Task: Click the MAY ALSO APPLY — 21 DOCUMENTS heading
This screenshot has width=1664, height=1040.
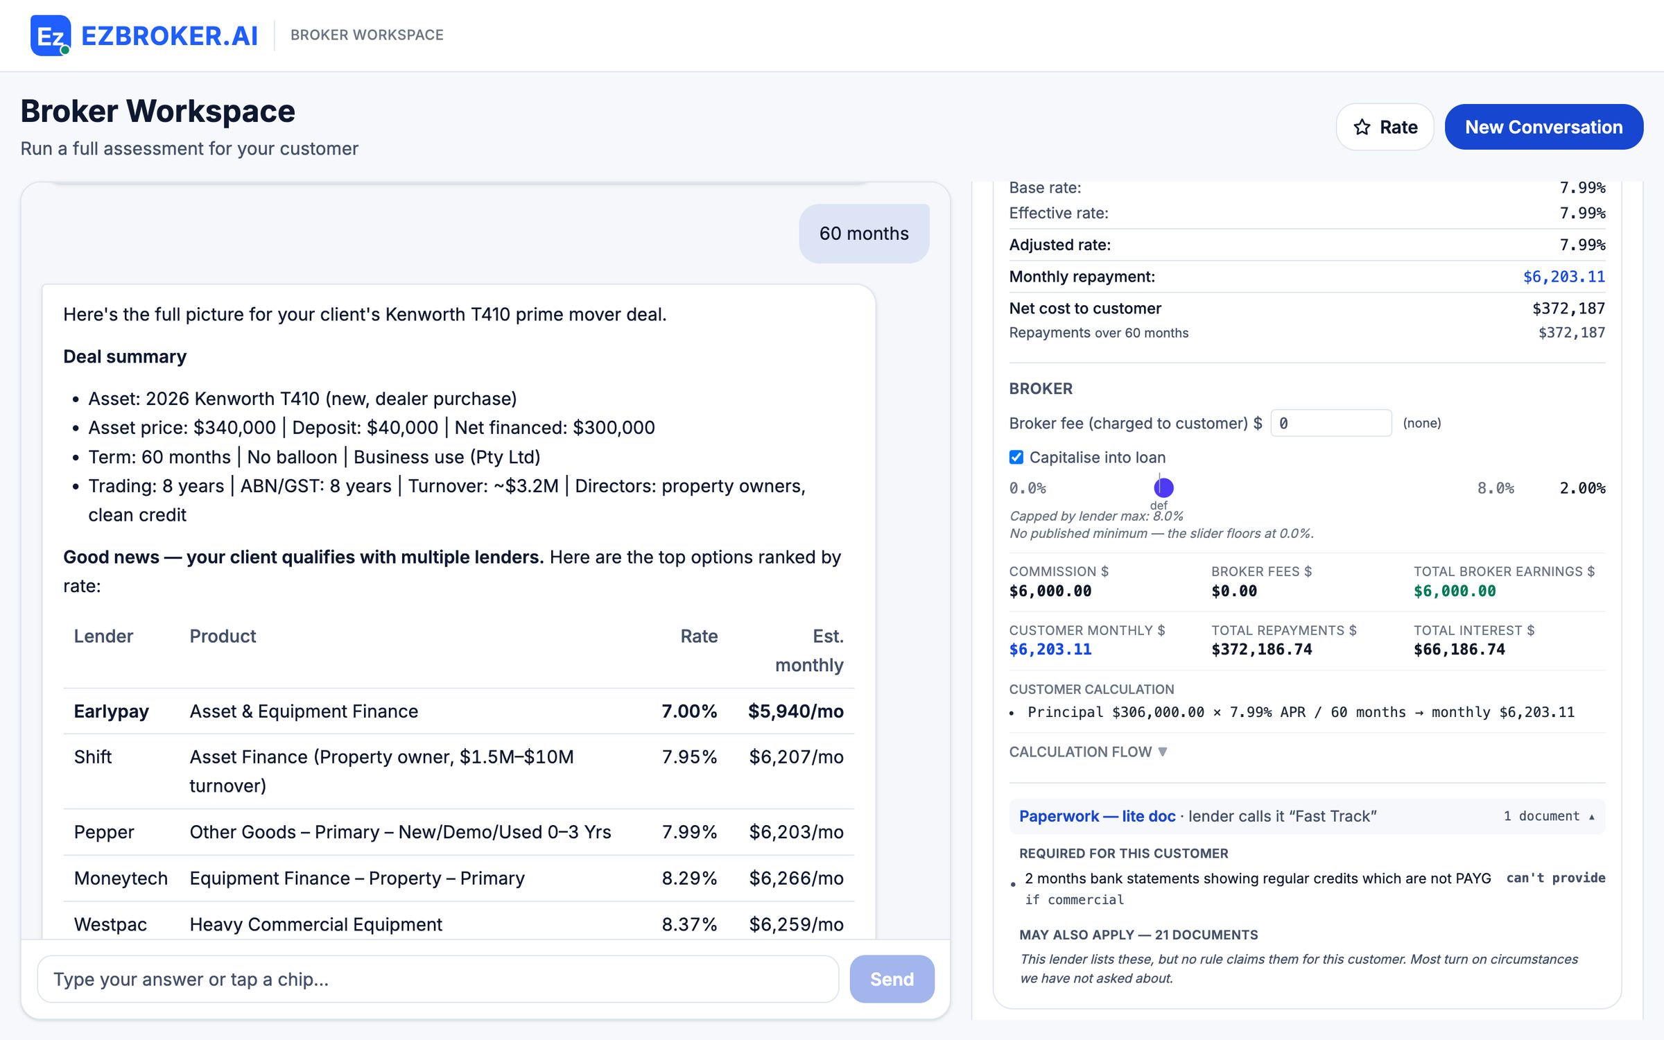Action: tap(1138, 935)
